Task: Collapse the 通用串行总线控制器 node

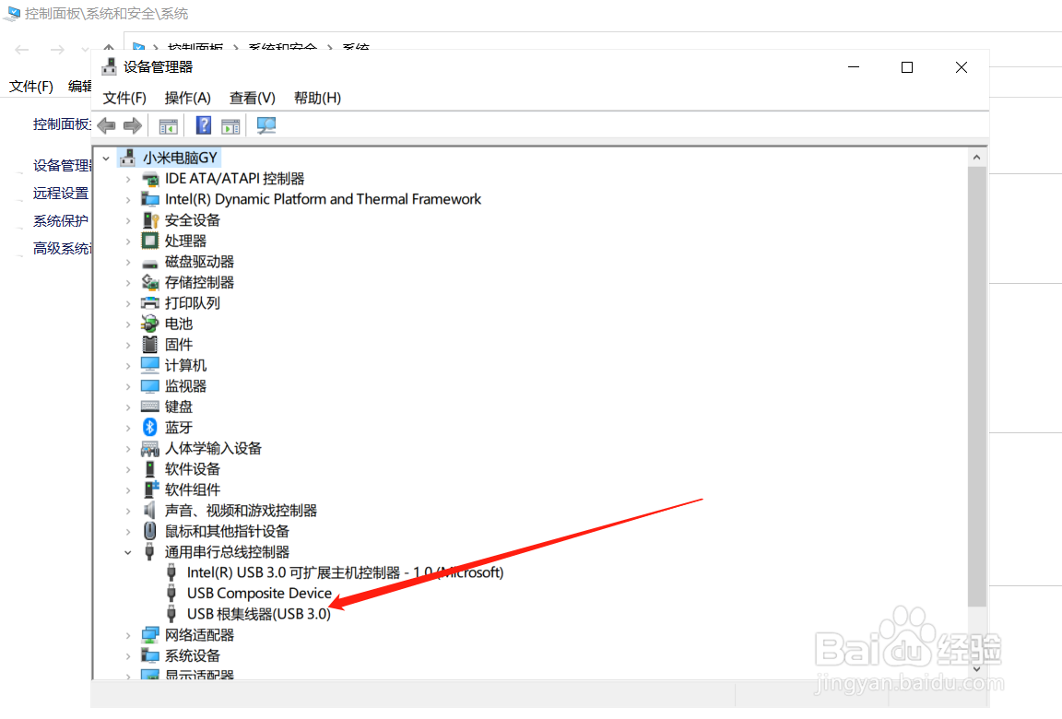Action: (129, 551)
